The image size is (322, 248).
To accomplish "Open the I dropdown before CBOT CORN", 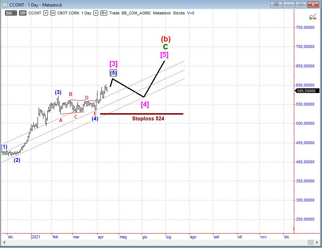I will tap(53, 13).
